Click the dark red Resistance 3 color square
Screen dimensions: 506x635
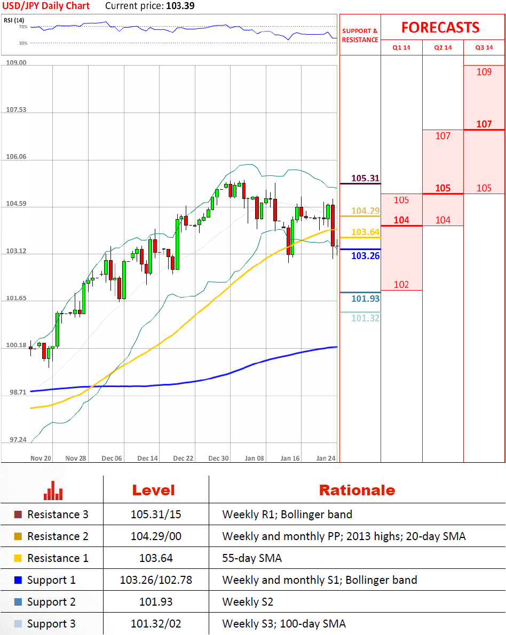point(18,515)
